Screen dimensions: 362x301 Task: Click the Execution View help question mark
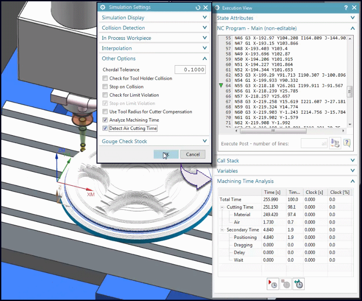pyautogui.click(x=346, y=8)
